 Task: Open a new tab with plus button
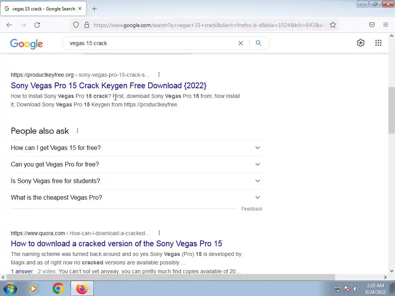point(94,9)
